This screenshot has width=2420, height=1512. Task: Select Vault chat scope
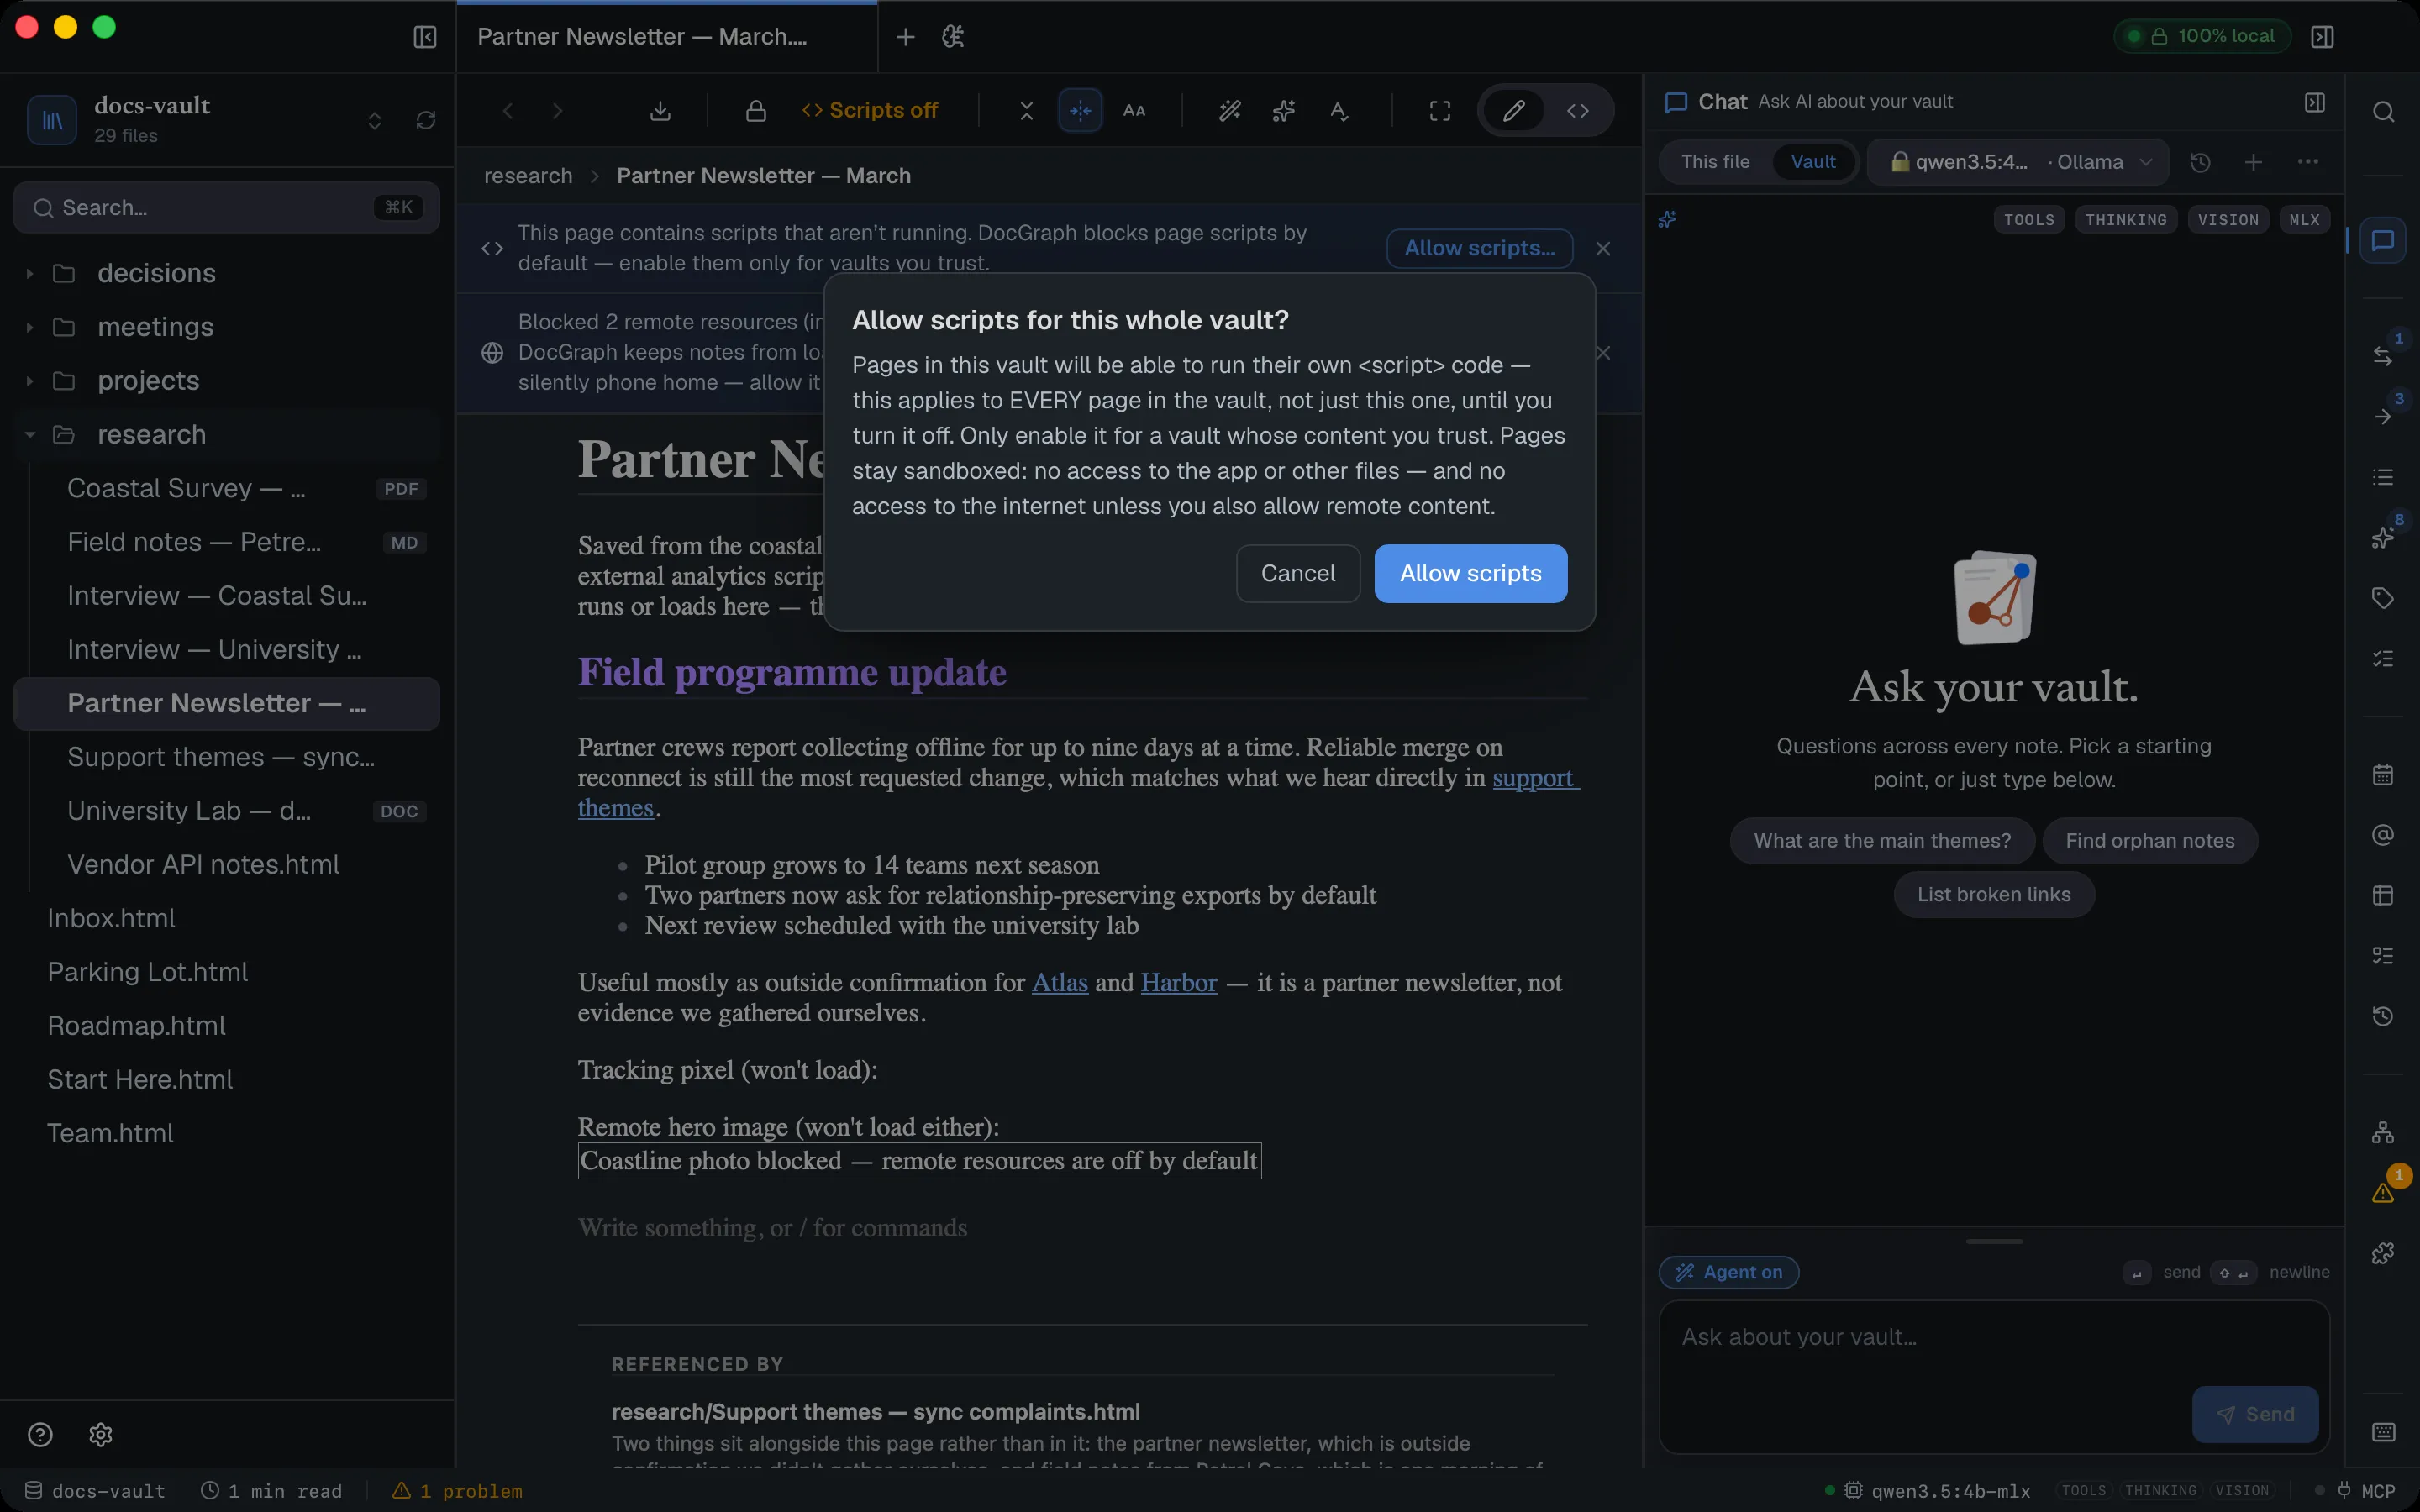pyautogui.click(x=1813, y=162)
